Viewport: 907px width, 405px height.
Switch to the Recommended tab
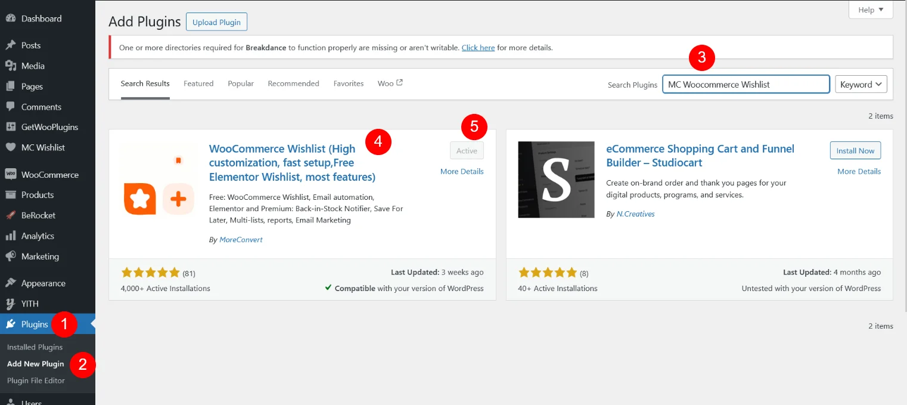(293, 84)
